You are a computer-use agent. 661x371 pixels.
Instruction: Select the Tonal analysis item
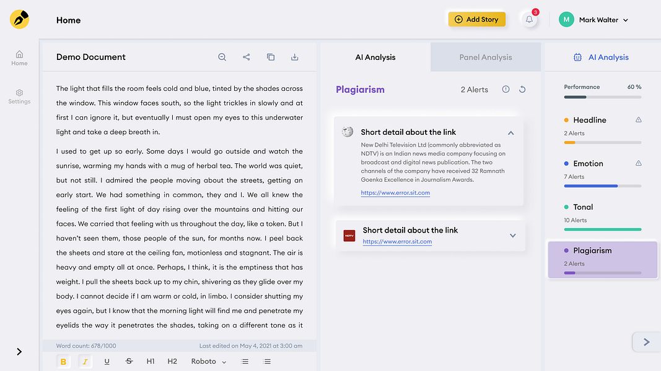pos(602,218)
